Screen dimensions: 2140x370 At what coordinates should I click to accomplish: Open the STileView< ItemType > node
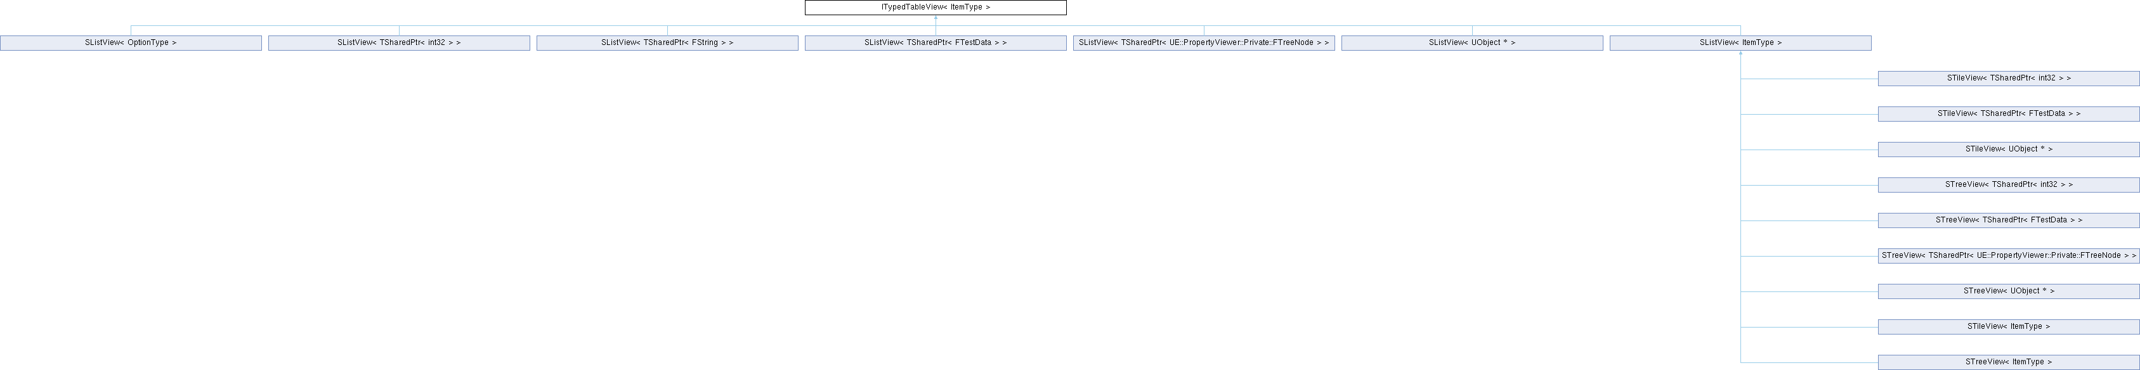(2008, 327)
